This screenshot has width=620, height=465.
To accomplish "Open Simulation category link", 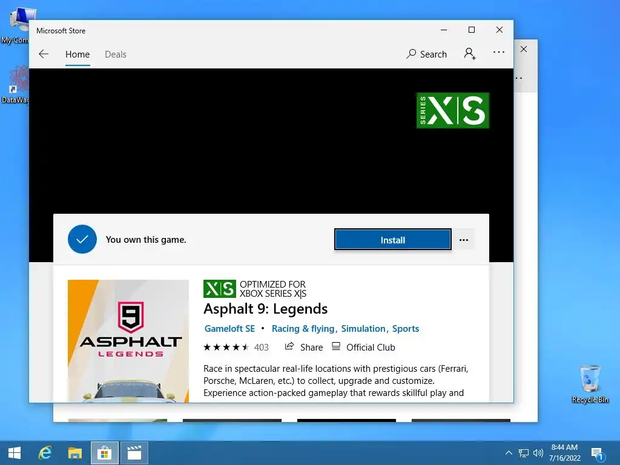I will 363,329.
